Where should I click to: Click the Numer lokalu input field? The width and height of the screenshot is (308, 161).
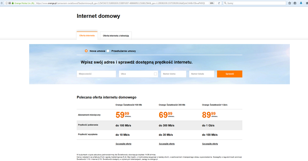[x=202, y=74]
